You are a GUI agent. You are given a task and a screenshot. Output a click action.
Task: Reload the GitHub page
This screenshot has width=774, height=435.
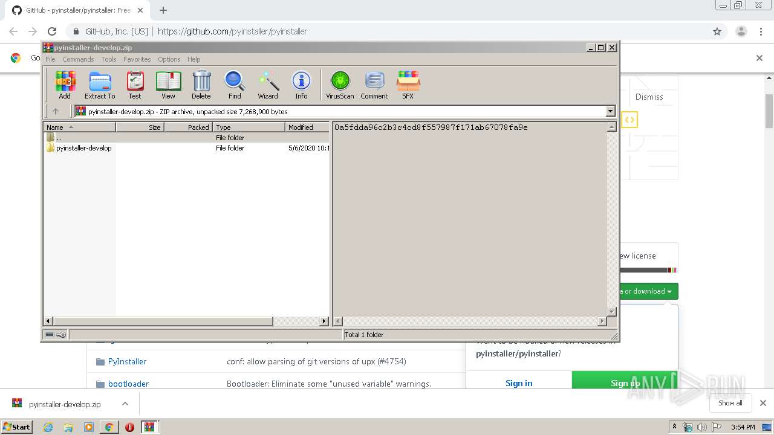[52, 31]
